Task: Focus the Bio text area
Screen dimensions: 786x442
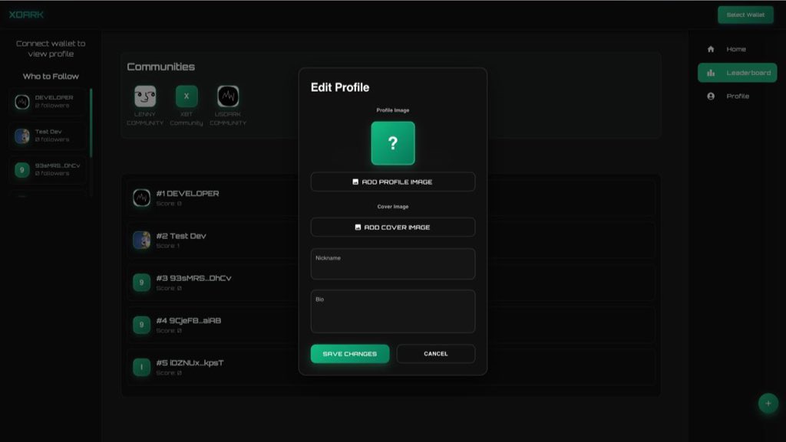Action: 393,312
